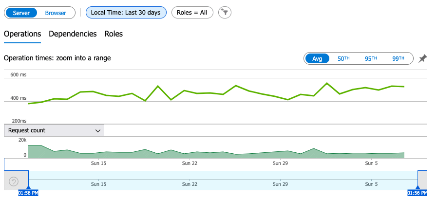
Task: Click the reset zoom circular arrow button
Action: [14, 182]
